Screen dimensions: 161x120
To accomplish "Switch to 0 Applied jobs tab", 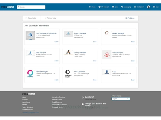I will [x=51, y=18].
